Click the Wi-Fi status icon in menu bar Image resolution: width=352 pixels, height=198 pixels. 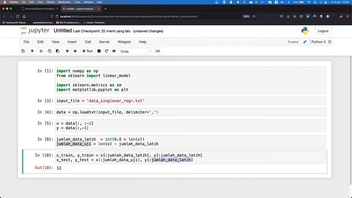pos(309,2)
